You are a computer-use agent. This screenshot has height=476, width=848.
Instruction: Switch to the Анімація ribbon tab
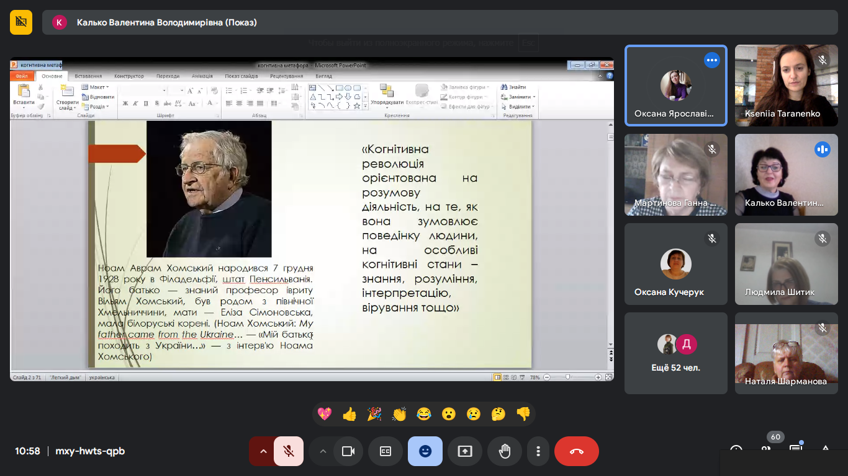[x=202, y=76]
